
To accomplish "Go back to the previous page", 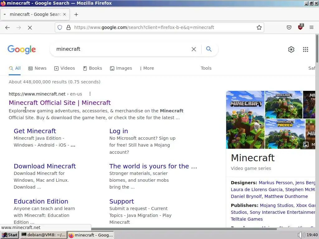I will 7,27.
